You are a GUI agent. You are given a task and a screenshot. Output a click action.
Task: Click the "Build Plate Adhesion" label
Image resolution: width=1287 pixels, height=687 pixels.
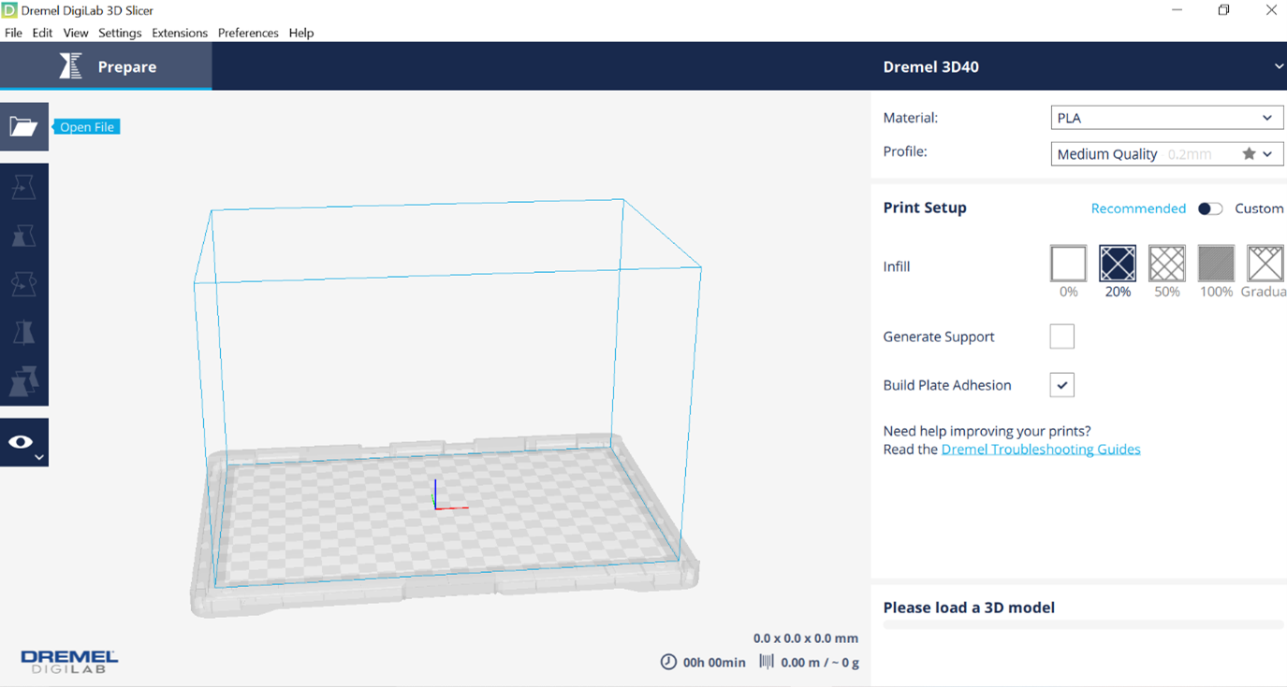(947, 385)
